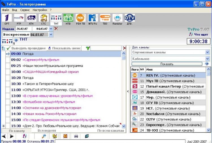Click the info icon next to Показать

[207, 64]
